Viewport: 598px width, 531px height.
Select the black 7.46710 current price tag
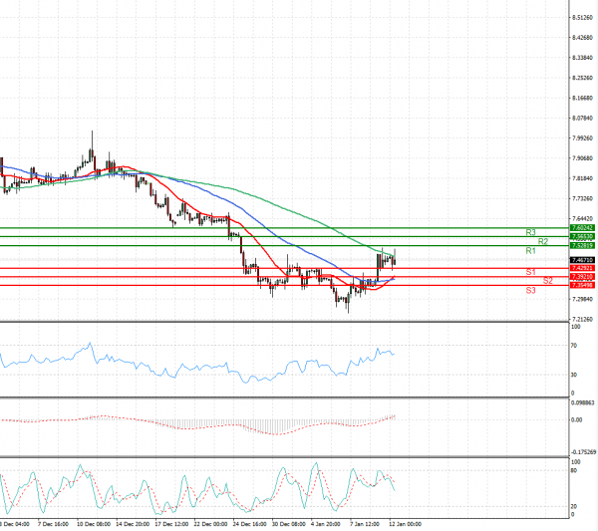tap(582, 260)
